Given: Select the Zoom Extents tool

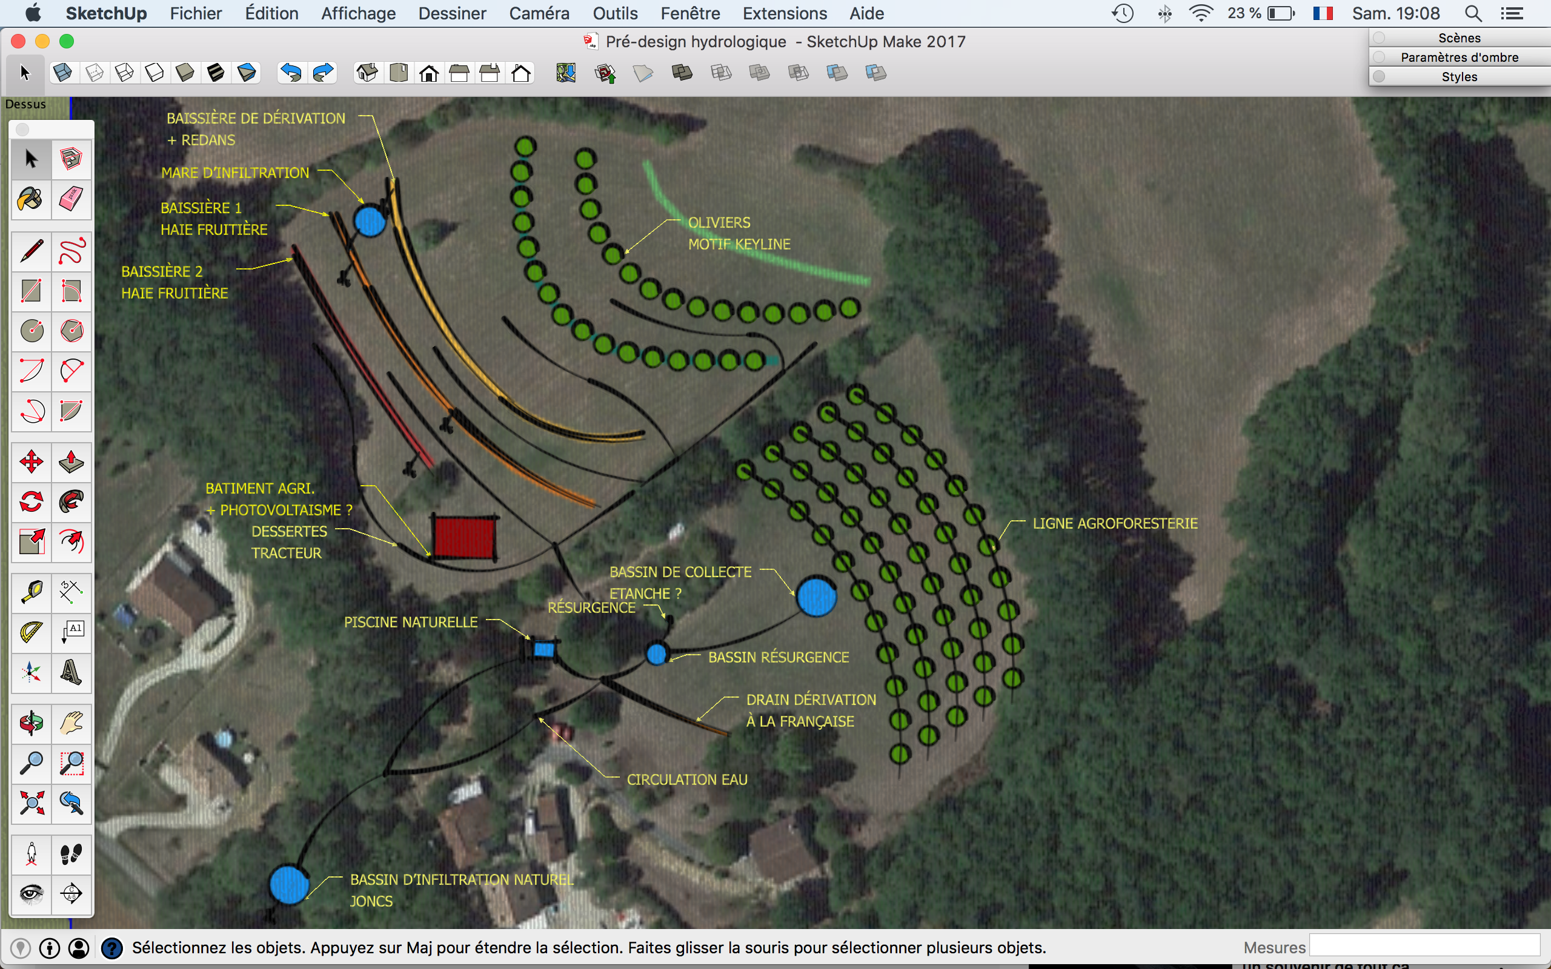Looking at the screenshot, I should [x=31, y=803].
